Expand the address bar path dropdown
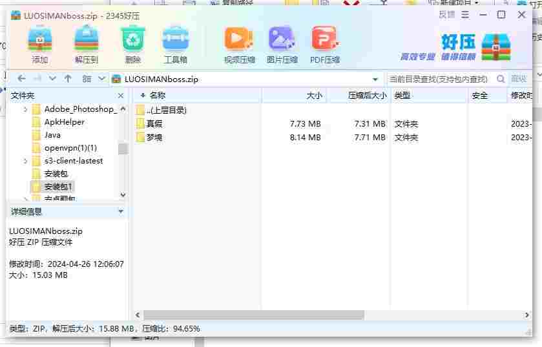This screenshot has width=542, height=347. (375, 79)
